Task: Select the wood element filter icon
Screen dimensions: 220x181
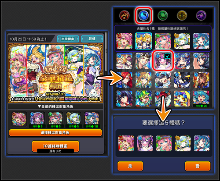Action: tap(163, 15)
